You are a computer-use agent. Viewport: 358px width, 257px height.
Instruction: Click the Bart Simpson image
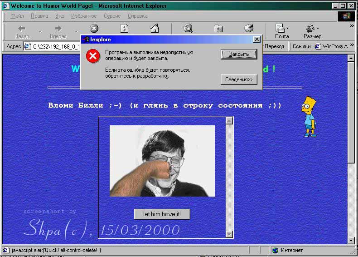pos(310,117)
